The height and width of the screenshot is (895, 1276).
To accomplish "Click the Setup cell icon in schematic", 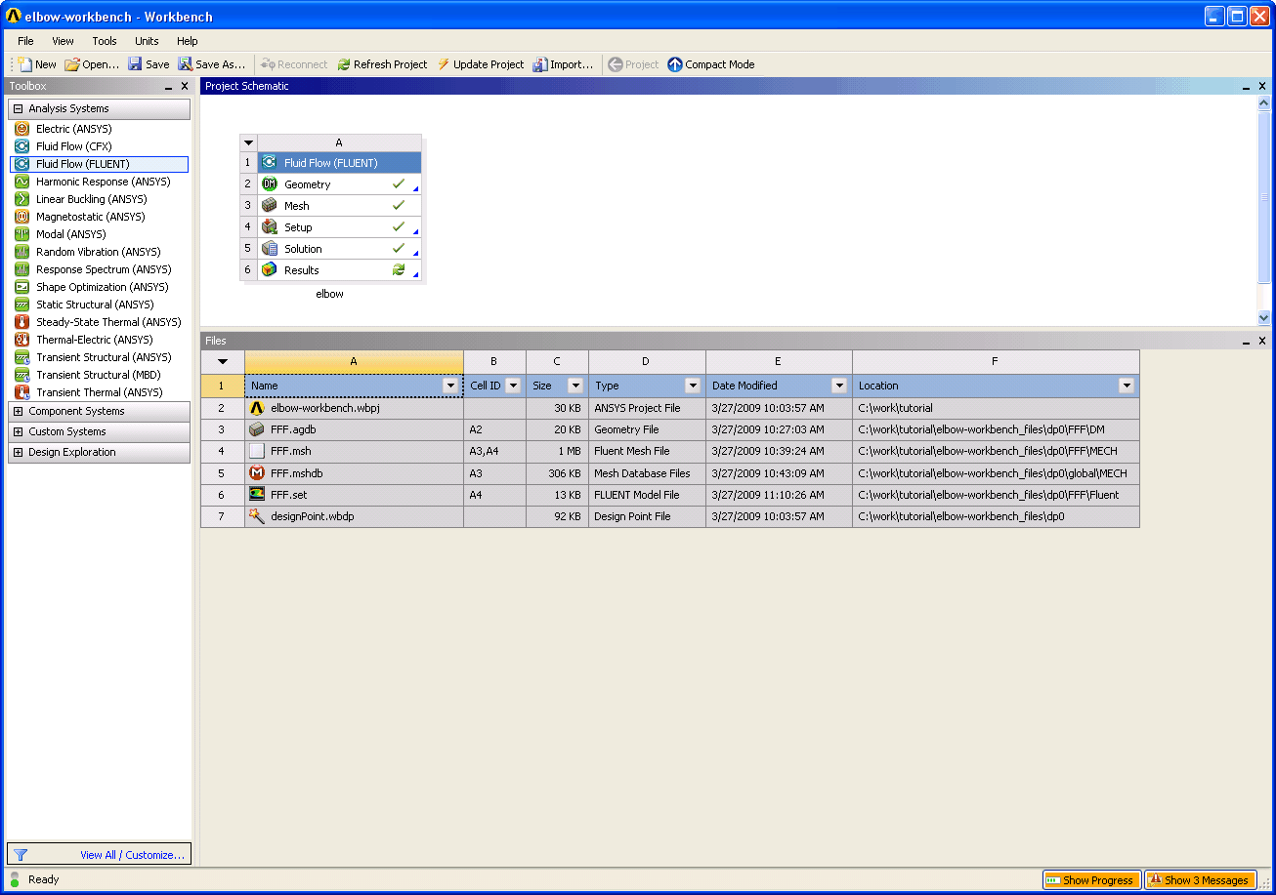I will (270, 227).
